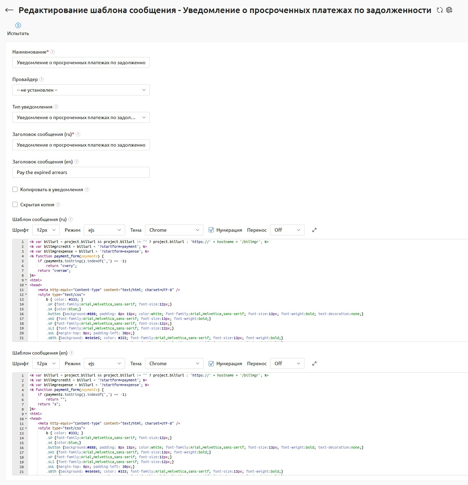This screenshot has width=468, height=485.
Task: Open the help hint next to Шаблон сообщения (ru)
Action: 70,219
